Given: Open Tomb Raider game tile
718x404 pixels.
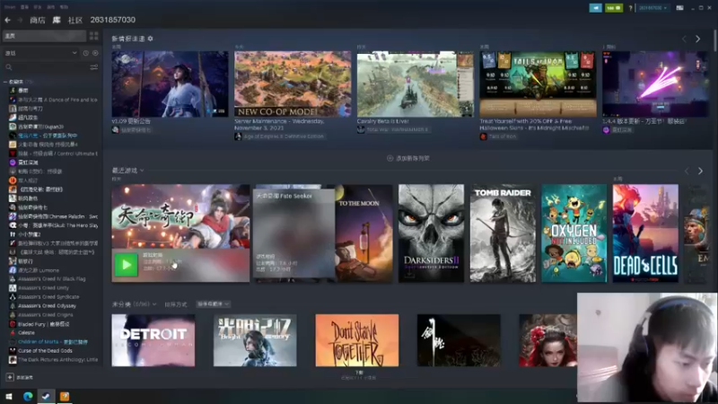Looking at the screenshot, I should (x=503, y=233).
